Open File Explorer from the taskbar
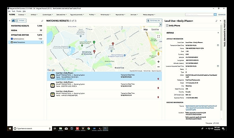The width and height of the screenshot is (234, 138). tap(60, 128)
